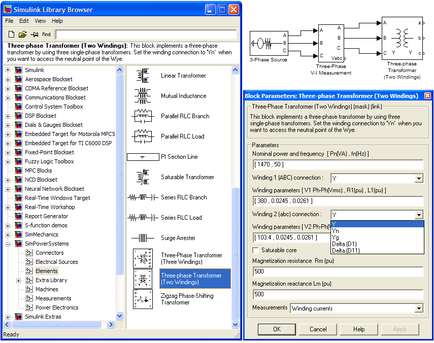
Task: Select the Surge Arrester block icon
Action: pyautogui.click(x=143, y=238)
